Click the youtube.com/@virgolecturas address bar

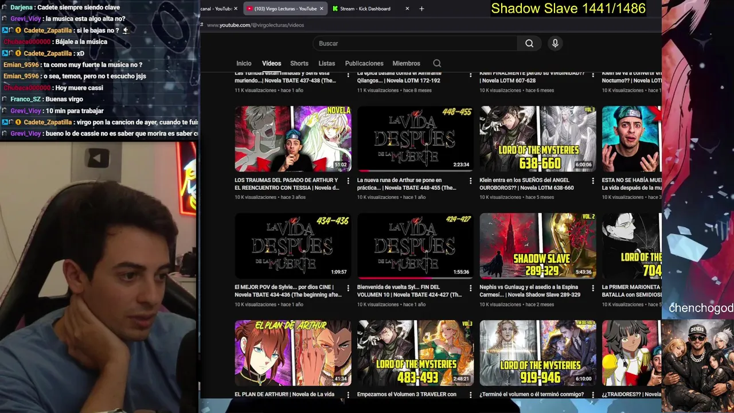pyautogui.click(x=255, y=25)
